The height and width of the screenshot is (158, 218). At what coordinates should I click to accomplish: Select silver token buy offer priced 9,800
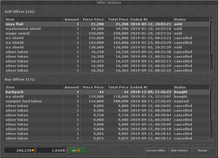click(x=107, y=125)
